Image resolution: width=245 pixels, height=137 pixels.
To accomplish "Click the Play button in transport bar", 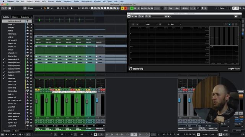I will coord(140,134).
